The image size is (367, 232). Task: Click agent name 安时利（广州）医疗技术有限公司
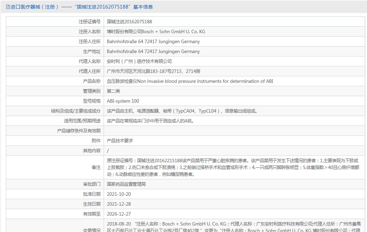click(139, 61)
